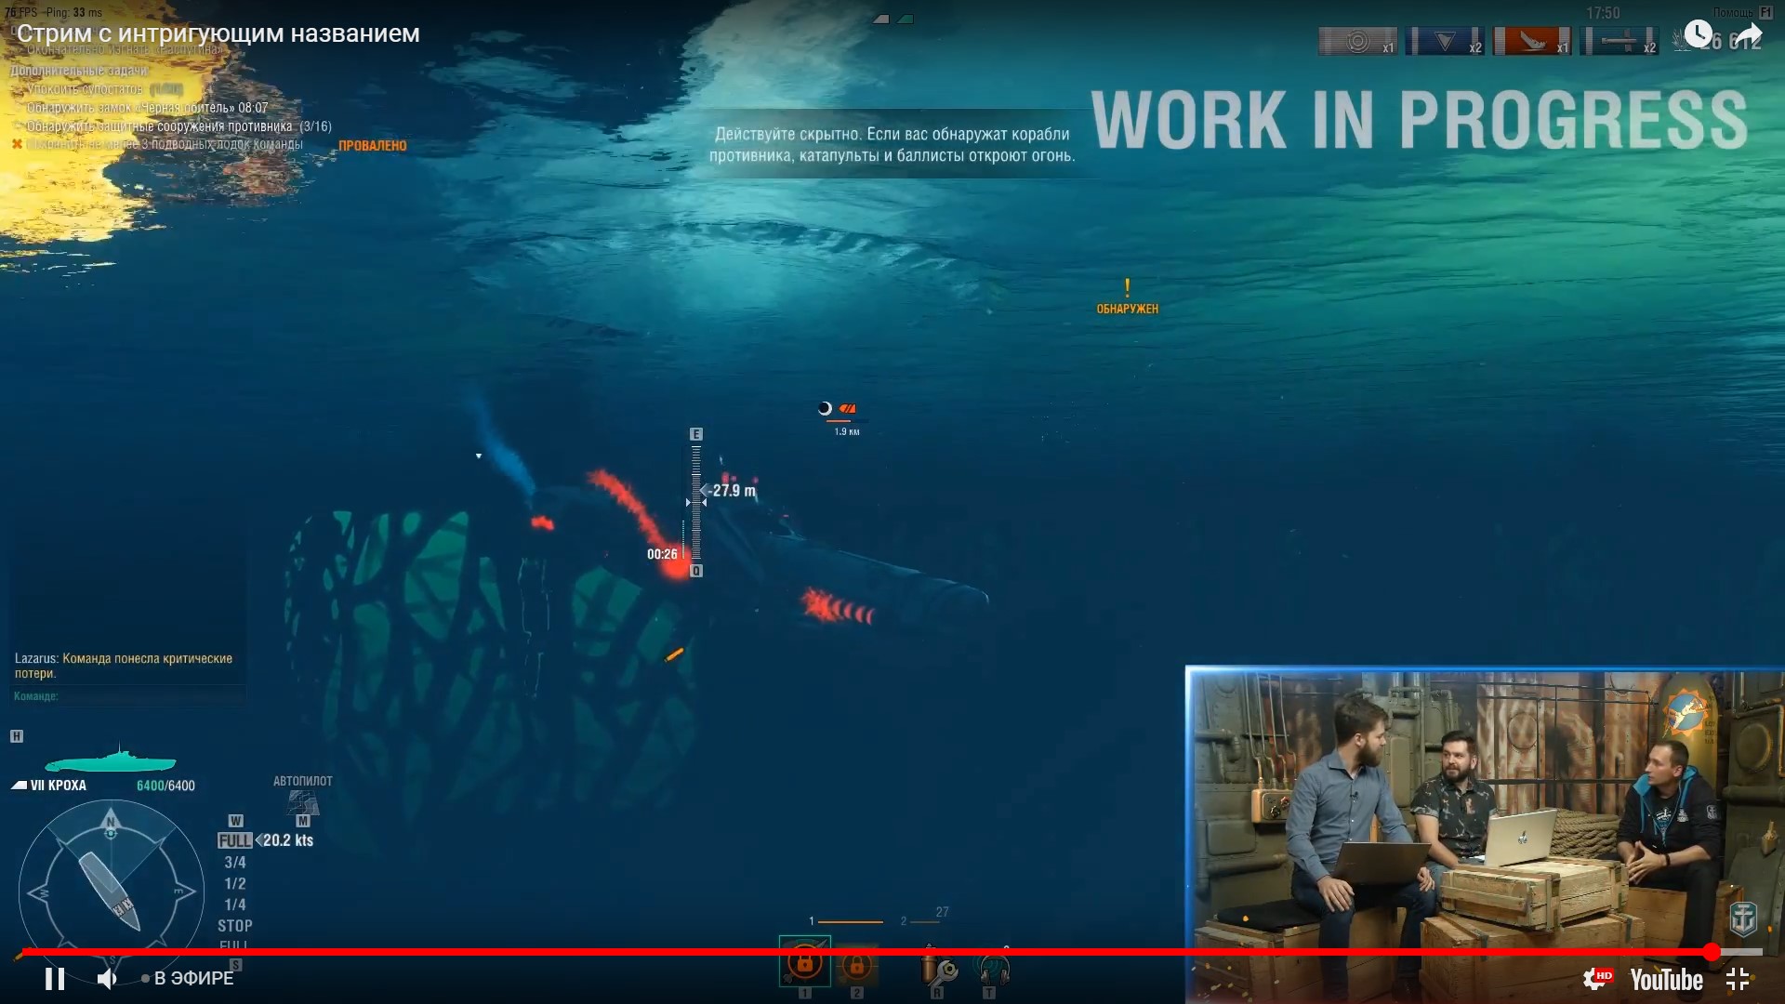Open the autopilot tactical map icon
Image resolution: width=1785 pixels, height=1004 pixels.
(x=303, y=802)
